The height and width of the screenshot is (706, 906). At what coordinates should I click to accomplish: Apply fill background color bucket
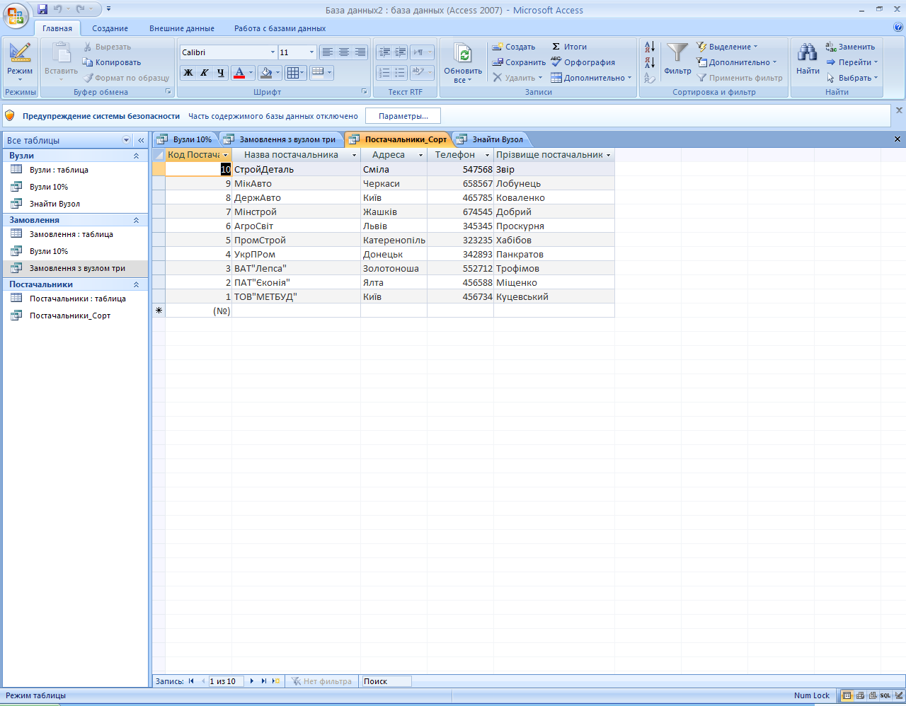pyautogui.click(x=265, y=72)
